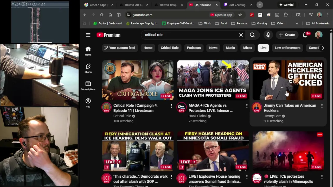Open the Create dropdown button
This screenshot has width=333, height=187.
pos(287,35)
